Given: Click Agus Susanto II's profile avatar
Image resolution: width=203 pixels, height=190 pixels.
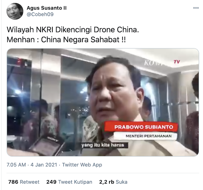Looking at the screenshot, I should tap(15, 11).
